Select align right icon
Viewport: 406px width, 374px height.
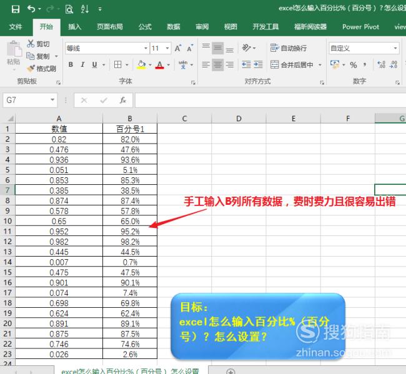tap(230, 64)
